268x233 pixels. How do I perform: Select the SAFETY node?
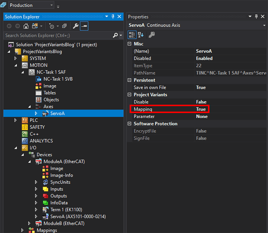(37, 127)
